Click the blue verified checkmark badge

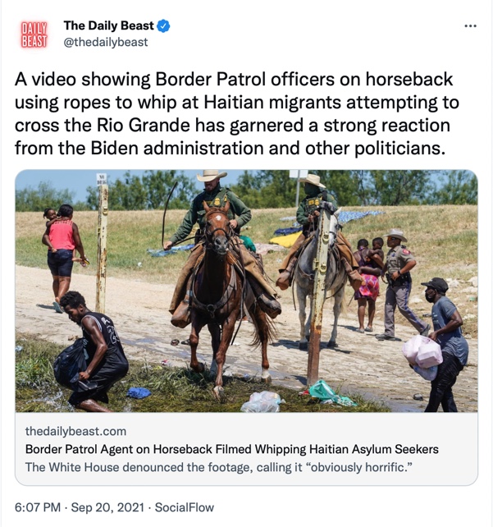pyautogui.click(x=163, y=26)
